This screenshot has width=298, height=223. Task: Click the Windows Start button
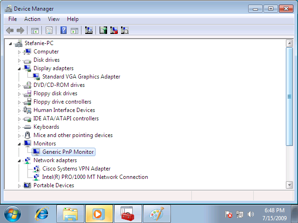(13, 214)
